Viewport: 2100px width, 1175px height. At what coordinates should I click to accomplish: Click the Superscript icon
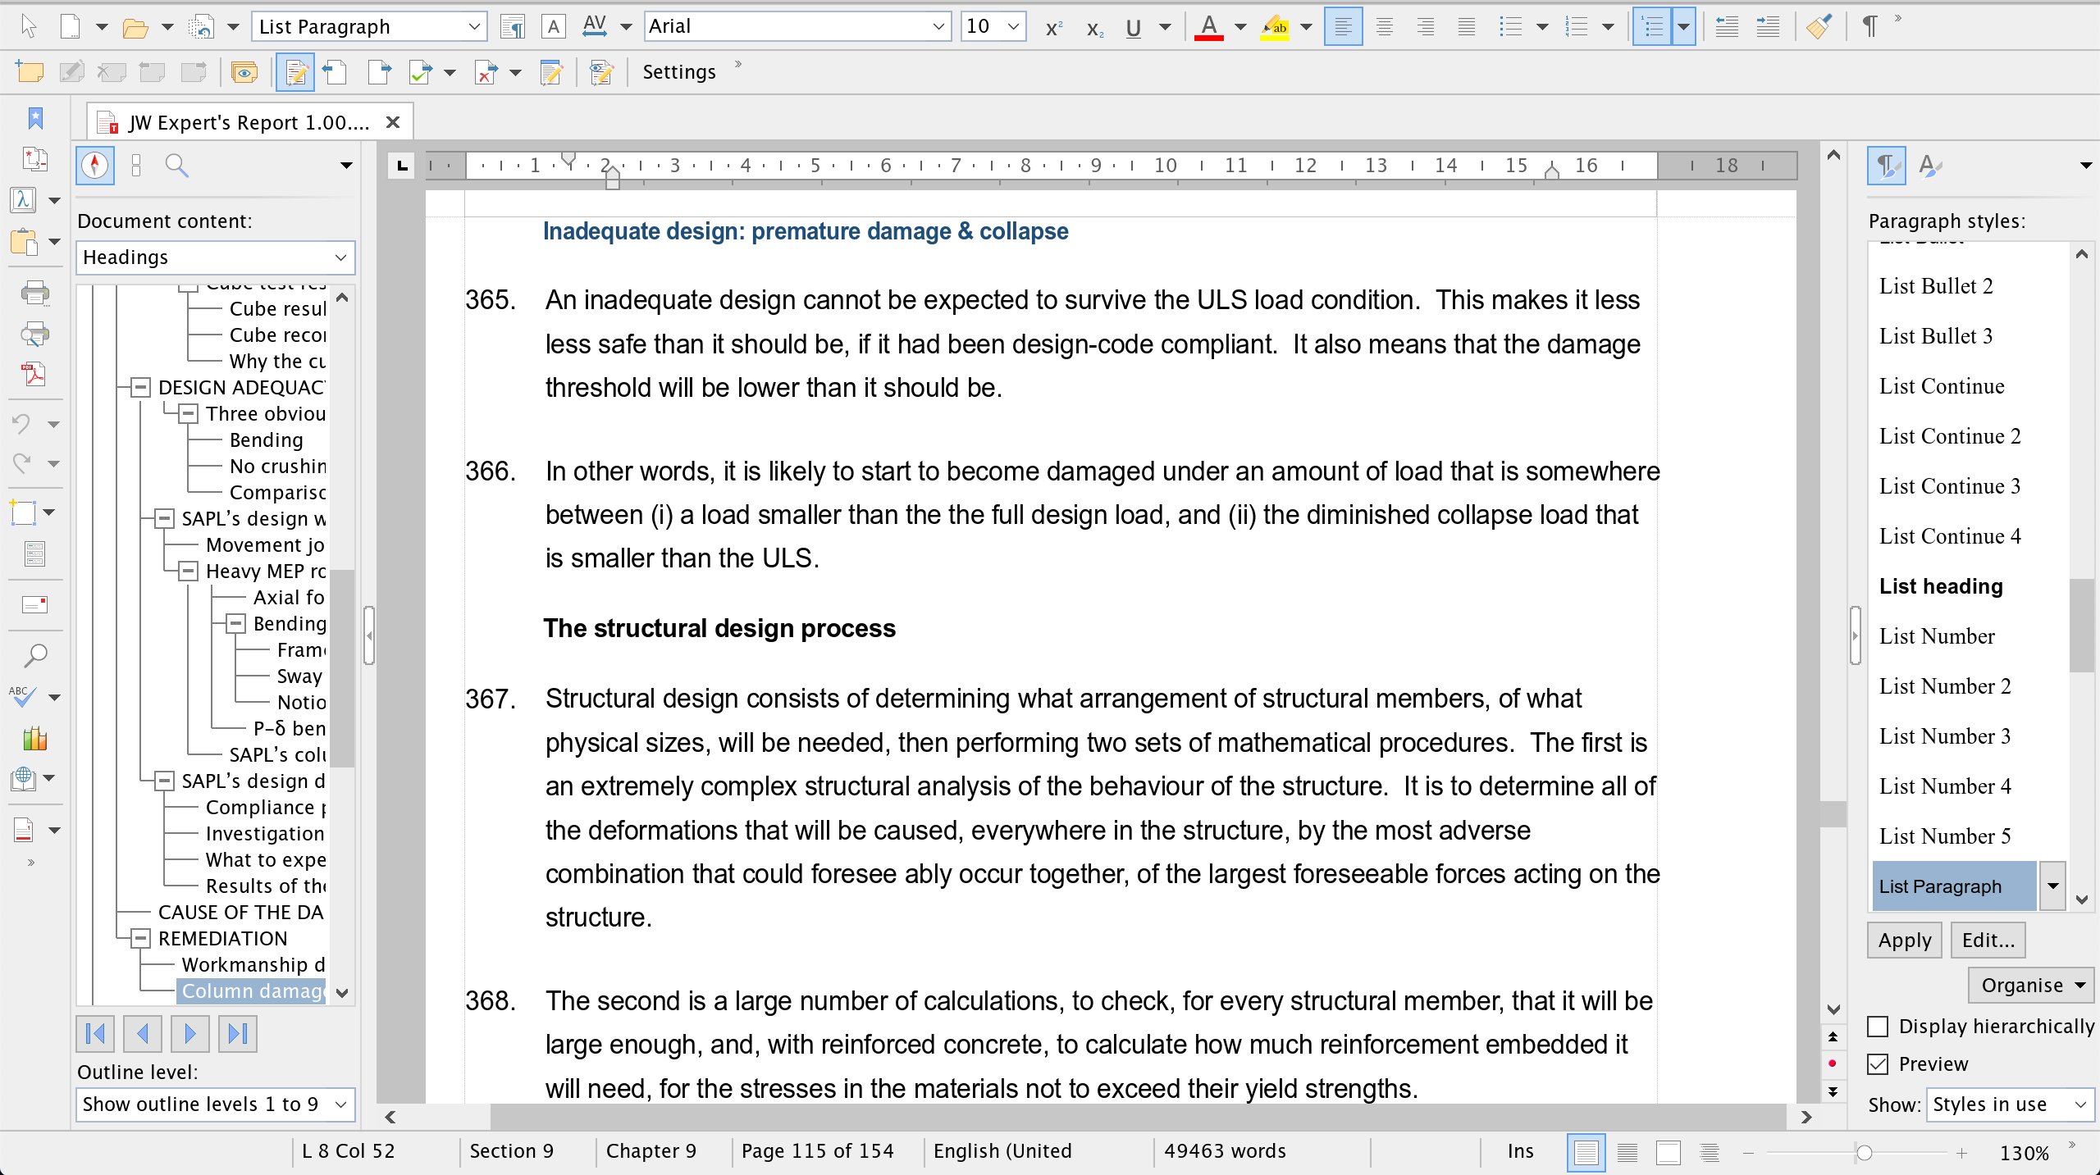pos(1053,27)
